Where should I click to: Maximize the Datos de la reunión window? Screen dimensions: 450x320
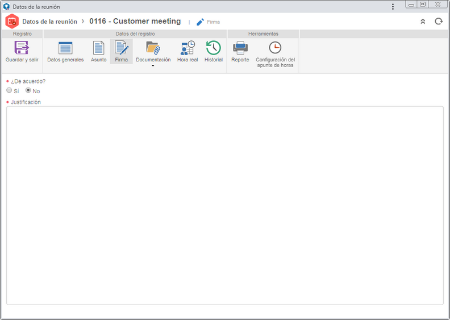pyautogui.click(x=423, y=5)
